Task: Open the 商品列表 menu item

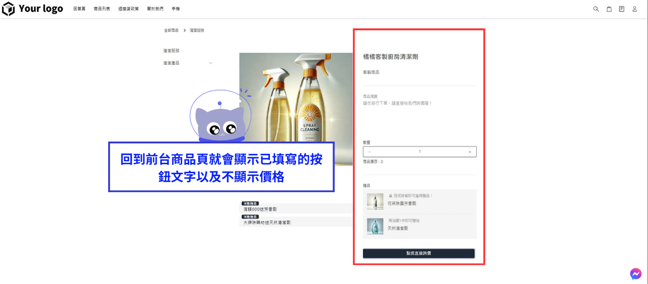Action: point(102,9)
